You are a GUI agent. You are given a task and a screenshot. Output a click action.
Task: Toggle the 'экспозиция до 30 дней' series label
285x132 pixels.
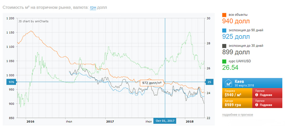(245, 46)
